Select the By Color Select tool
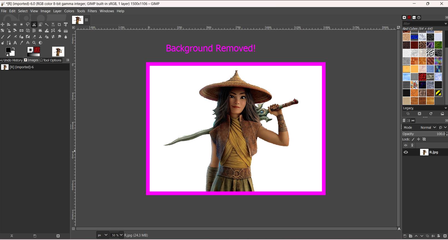The width and height of the screenshot is (448, 240). coord(53,24)
